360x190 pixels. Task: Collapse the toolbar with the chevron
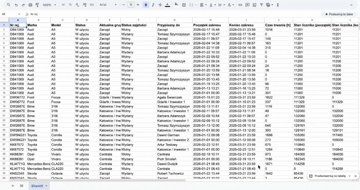pos(351,5)
